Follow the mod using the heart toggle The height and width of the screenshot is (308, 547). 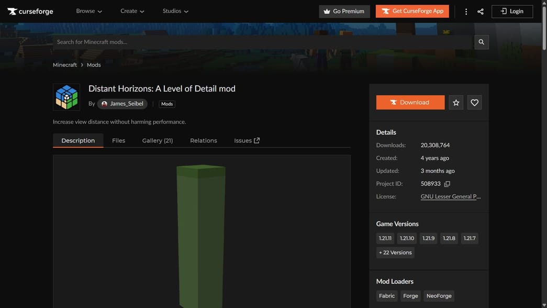coord(474,102)
